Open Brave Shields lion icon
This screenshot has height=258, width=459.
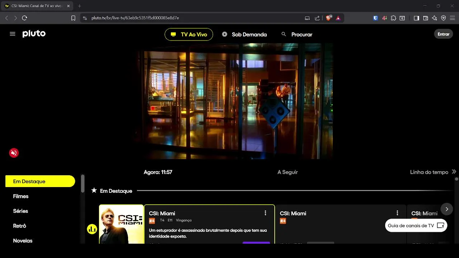pos(329,18)
